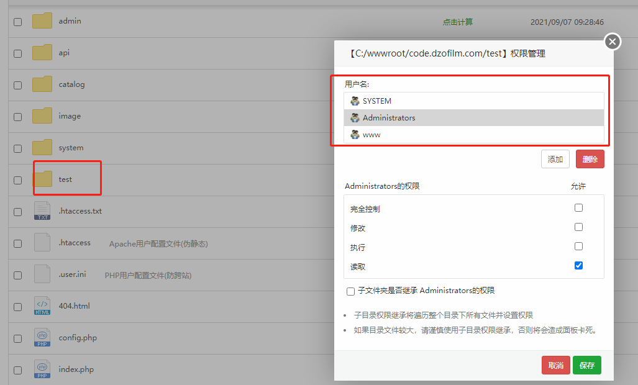Open the admin folder name

[x=70, y=20]
